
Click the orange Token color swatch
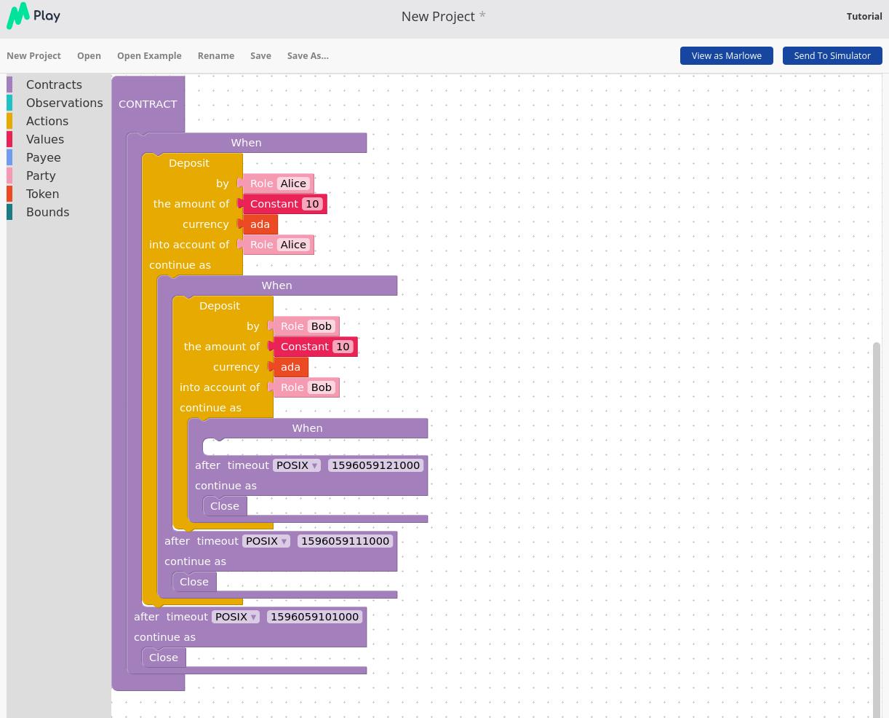pos(9,194)
